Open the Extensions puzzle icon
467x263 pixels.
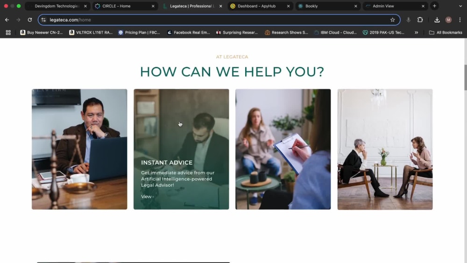tap(420, 20)
